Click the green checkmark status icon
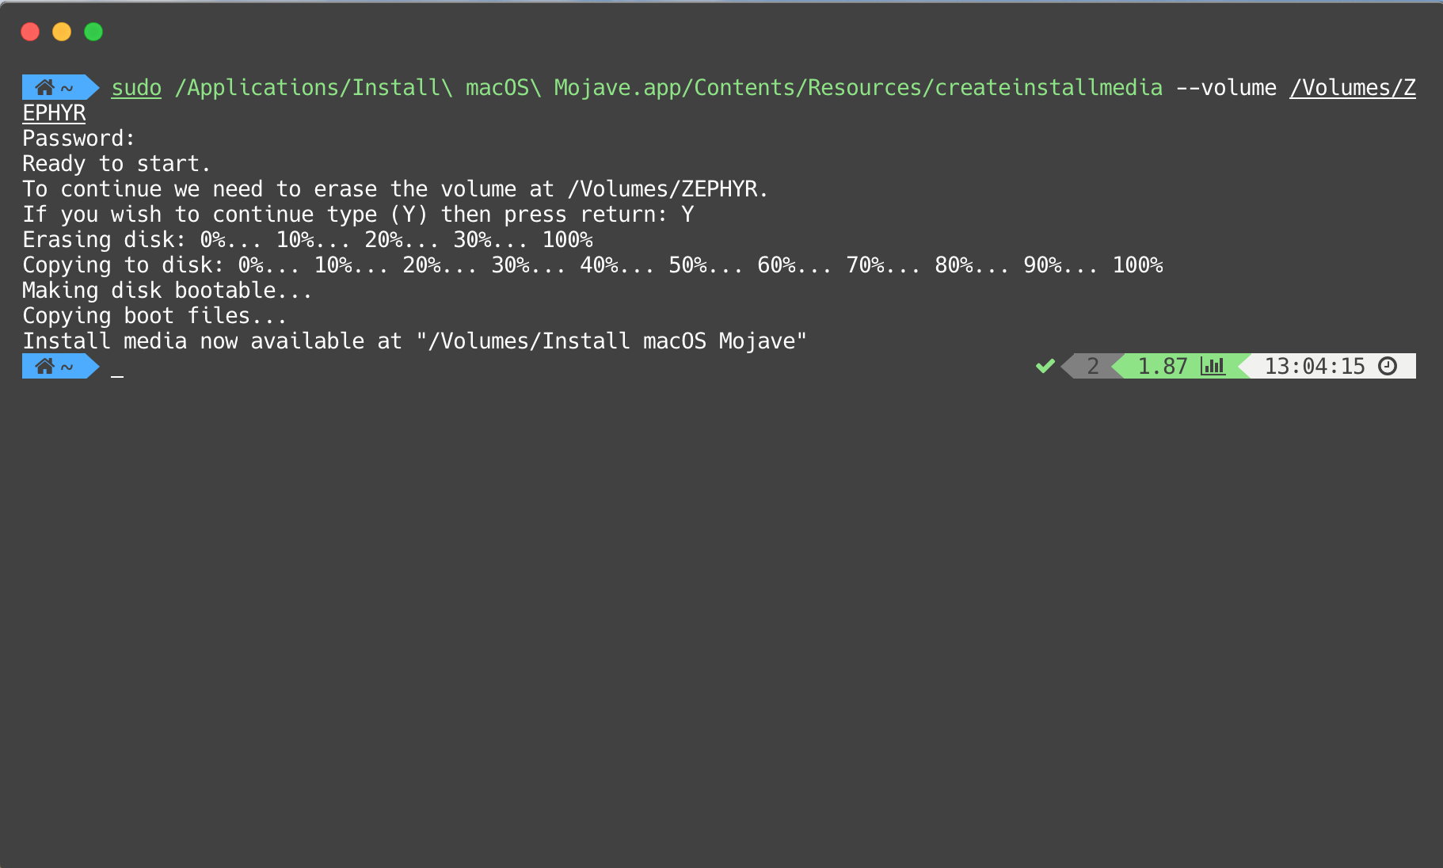Viewport: 1443px width, 868px height. (x=1045, y=366)
